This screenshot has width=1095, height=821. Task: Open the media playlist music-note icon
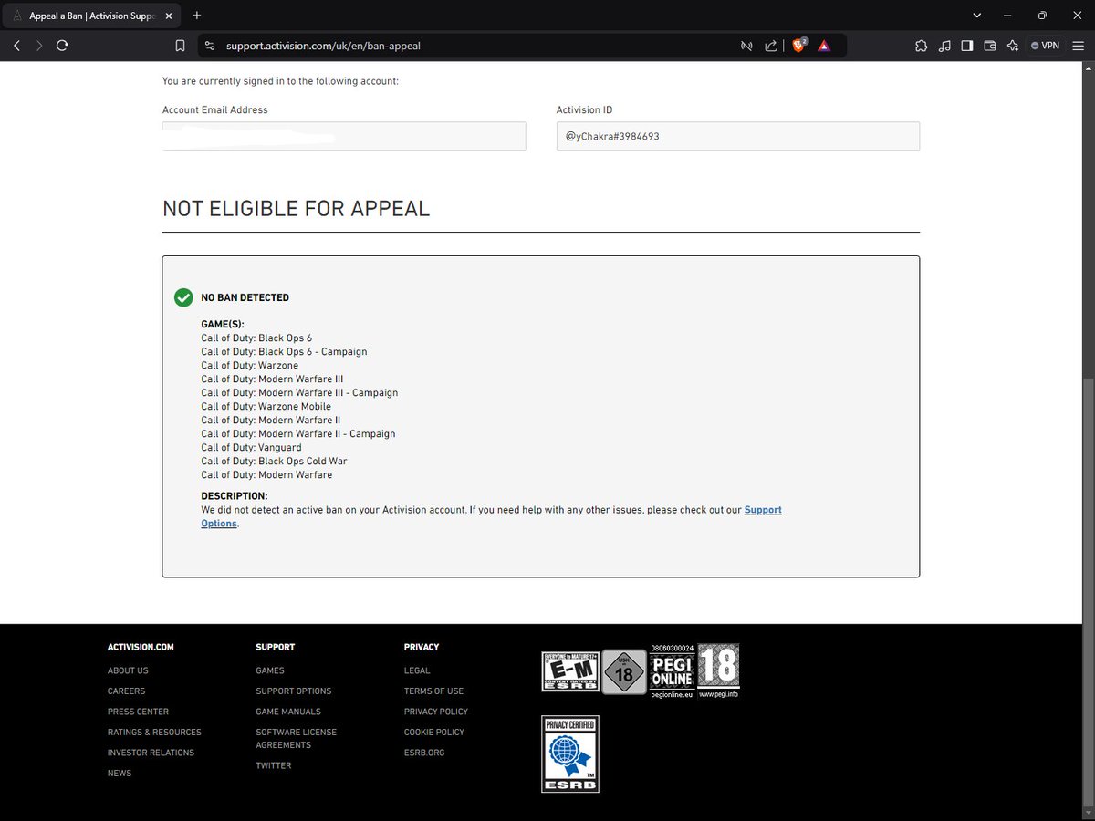(944, 46)
